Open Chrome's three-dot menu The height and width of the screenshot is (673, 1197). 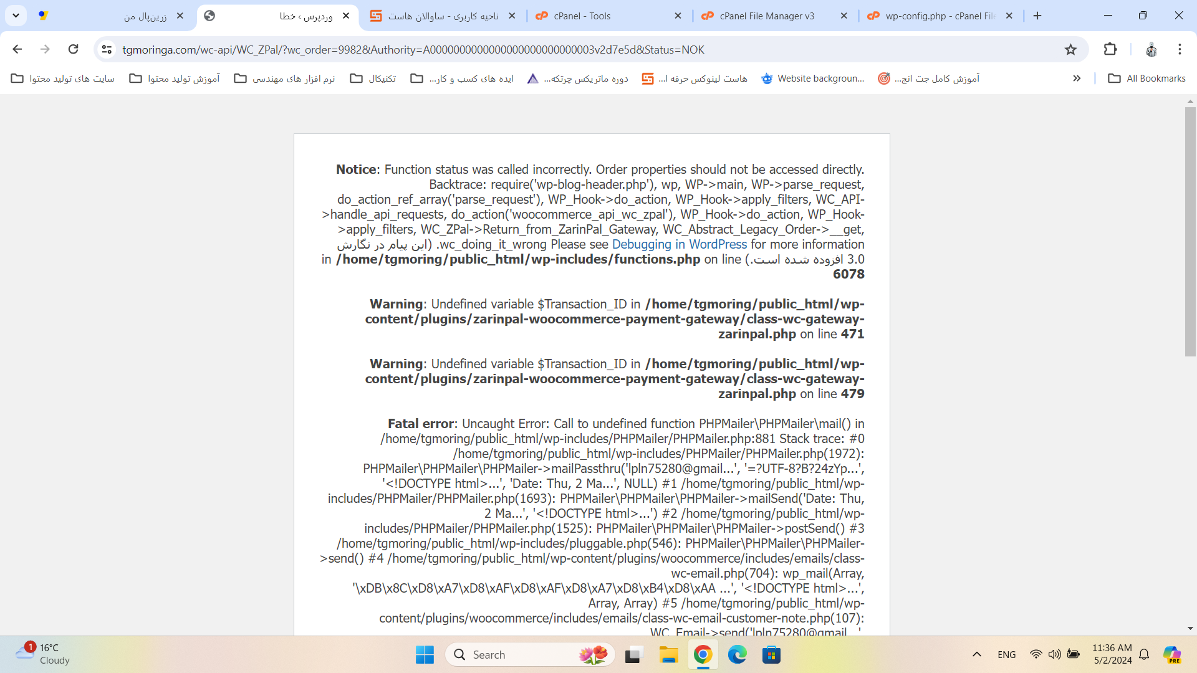coord(1180,49)
